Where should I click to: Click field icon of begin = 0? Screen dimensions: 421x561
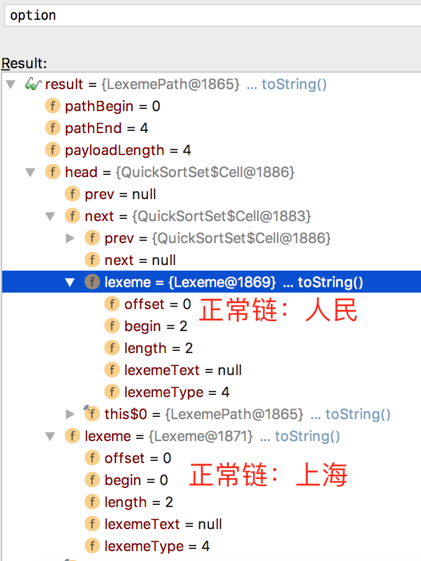tap(92, 480)
